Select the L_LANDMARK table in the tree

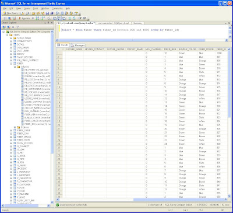pos(23,175)
